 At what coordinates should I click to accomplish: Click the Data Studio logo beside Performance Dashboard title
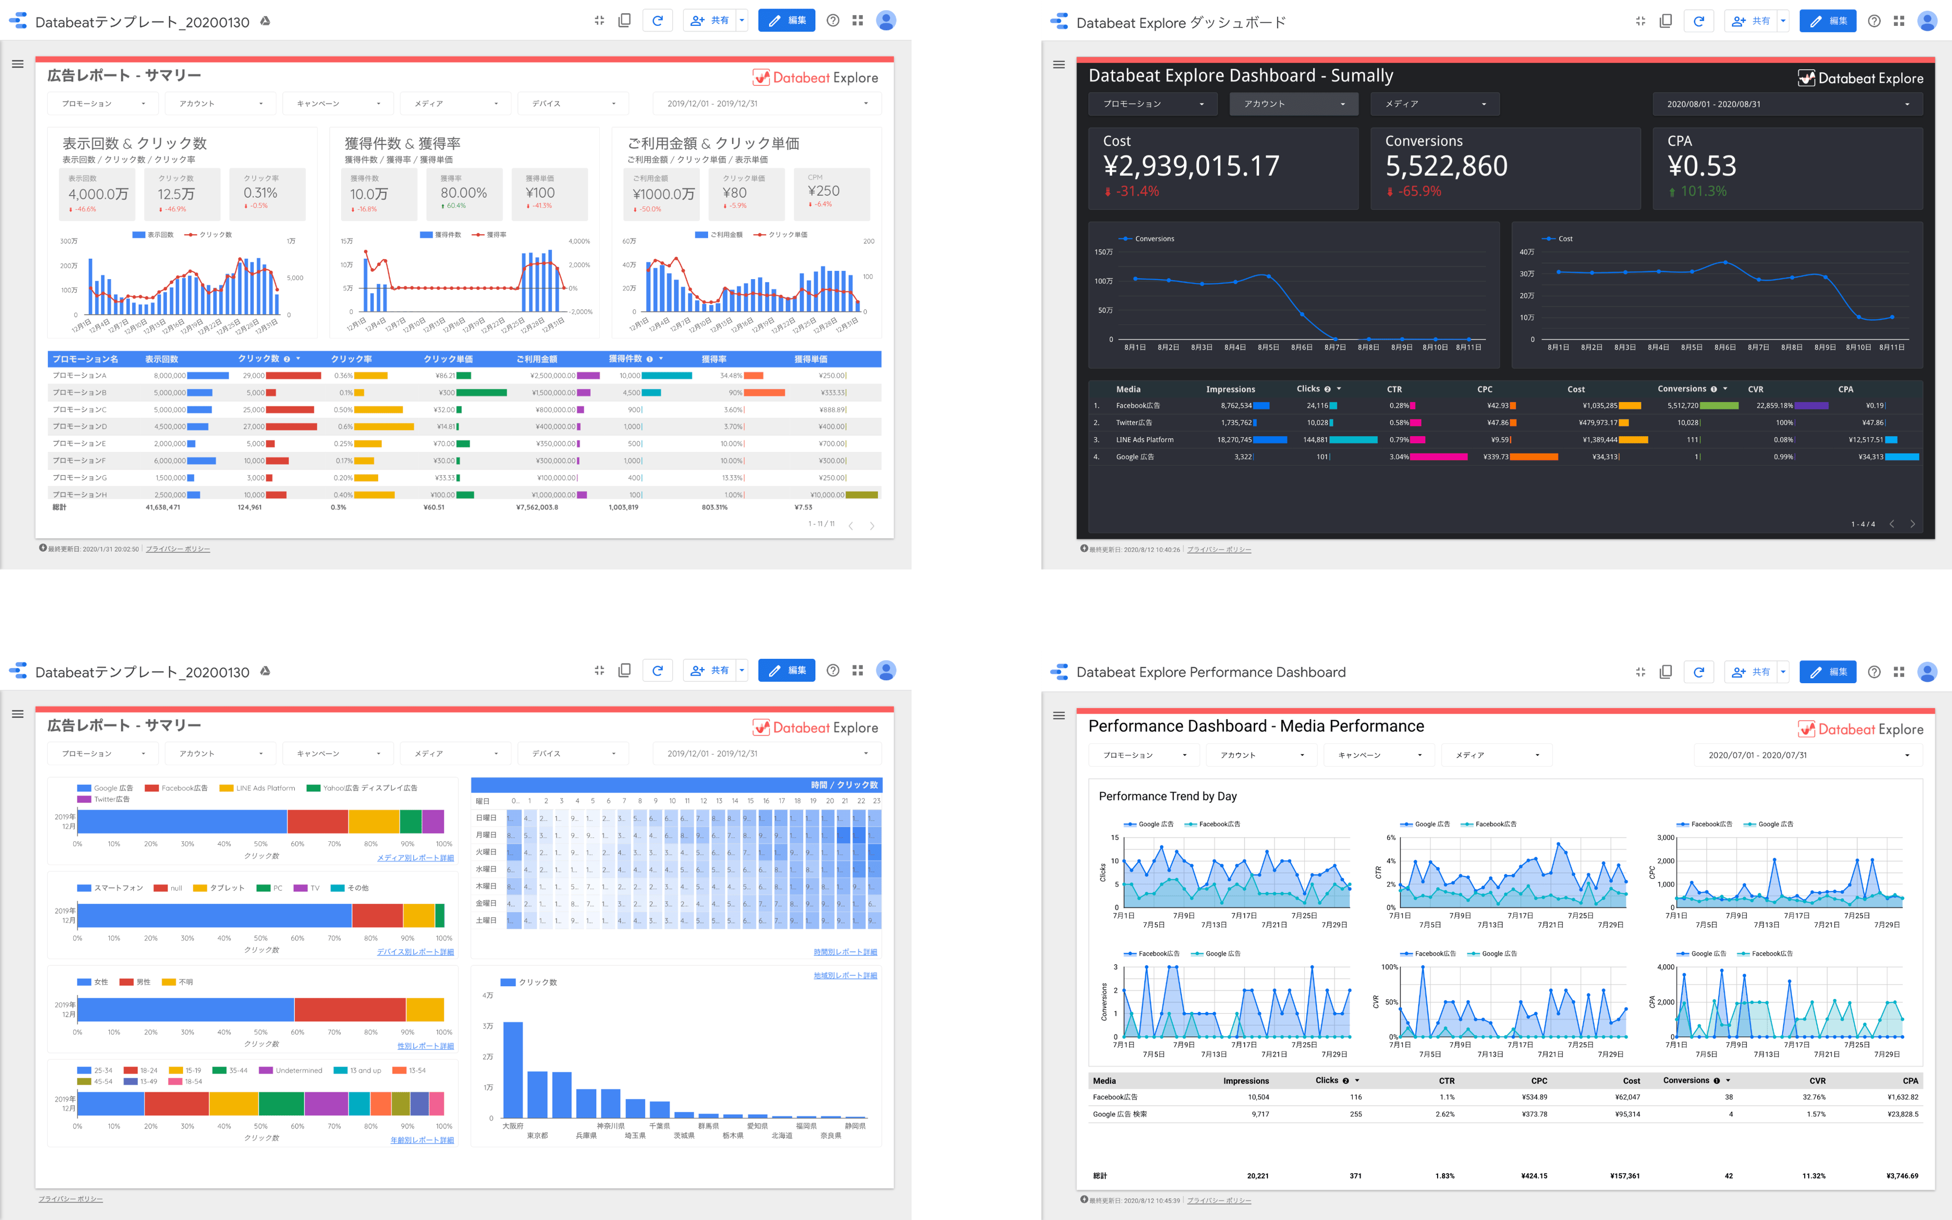[1059, 672]
